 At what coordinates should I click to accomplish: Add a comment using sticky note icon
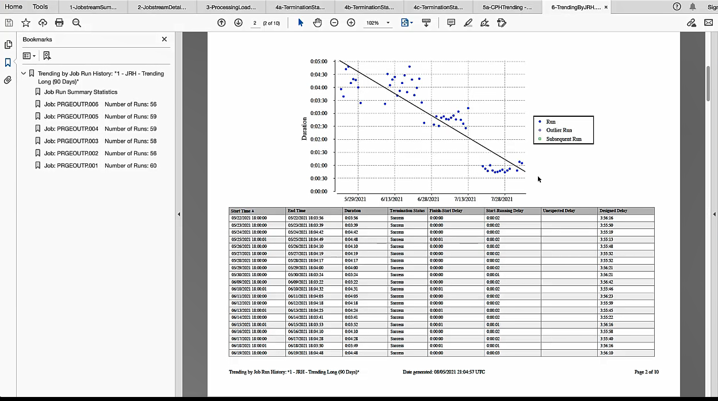(x=451, y=23)
